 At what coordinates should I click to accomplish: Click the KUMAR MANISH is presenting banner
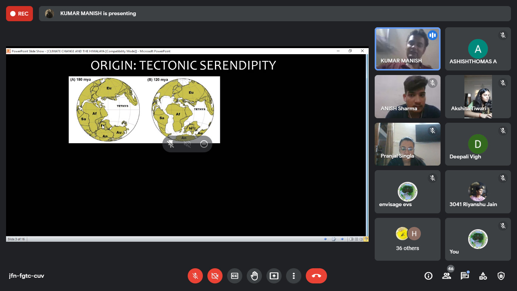point(98,14)
